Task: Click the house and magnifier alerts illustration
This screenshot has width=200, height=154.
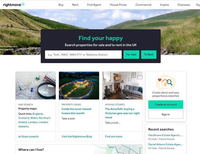Action: [x=165, y=82]
